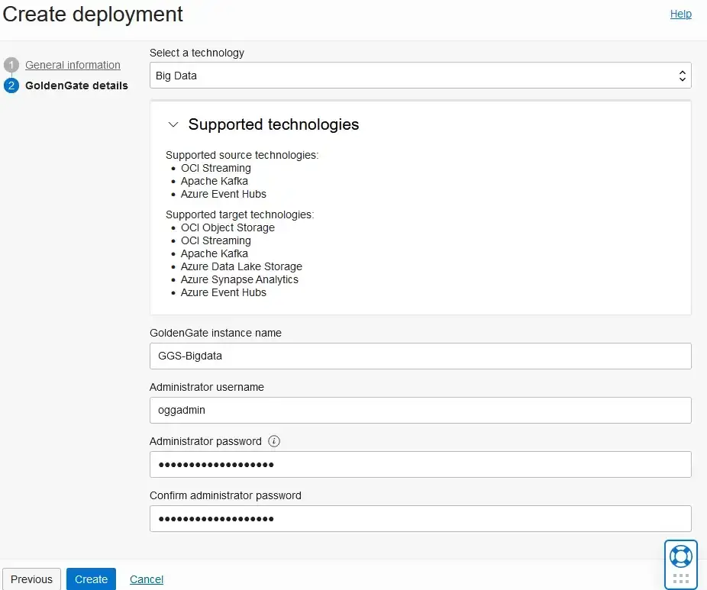707x590 pixels.
Task: Open the Select a technology dropdown
Action: [420, 75]
